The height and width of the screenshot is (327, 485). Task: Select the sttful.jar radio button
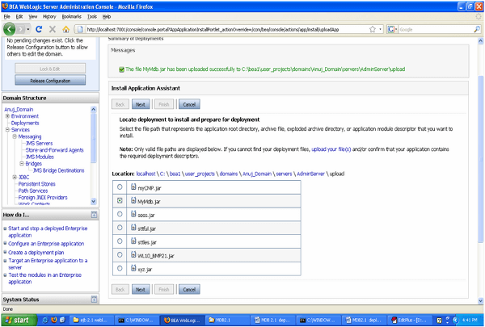[120, 228]
